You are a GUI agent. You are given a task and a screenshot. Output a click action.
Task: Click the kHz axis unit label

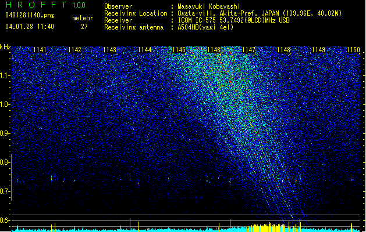(x=5, y=47)
